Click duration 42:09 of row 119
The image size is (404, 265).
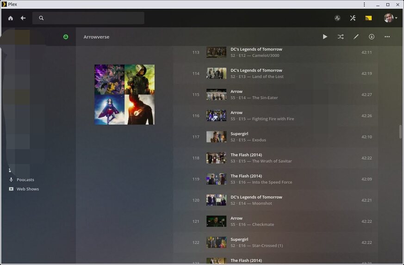tap(367, 179)
